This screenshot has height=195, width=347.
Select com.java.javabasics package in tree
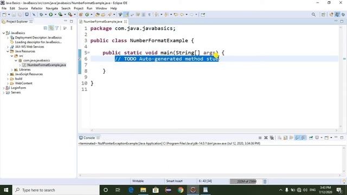click(x=36, y=60)
